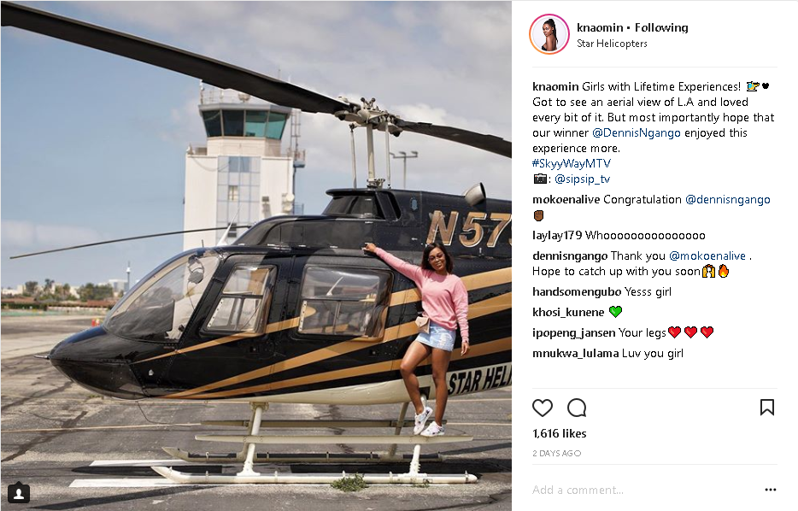Open the @sipsip_tv photographer mention

[582, 179]
